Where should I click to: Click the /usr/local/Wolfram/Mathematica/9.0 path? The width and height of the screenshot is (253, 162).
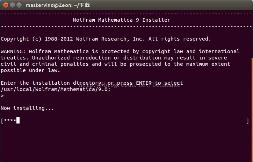[56, 89]
